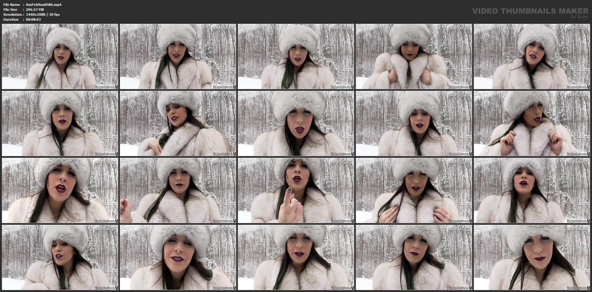The width and height of the screenshot is (592, 292).
Task: Click the file size value 296.57 MB
Action: pyautogui.click(x=35, y=10)
